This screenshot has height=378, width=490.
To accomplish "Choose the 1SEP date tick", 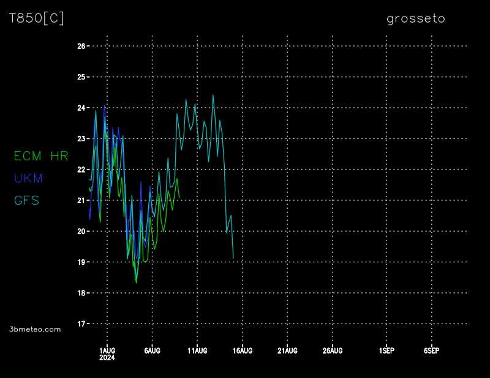I will click(386, 350).
